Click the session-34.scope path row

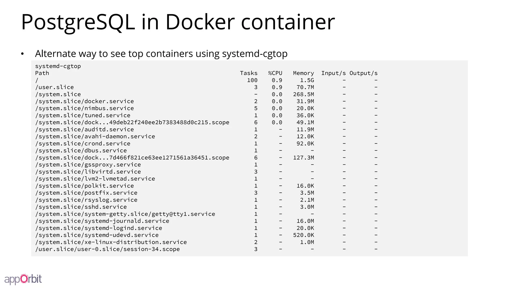(206, 249)
